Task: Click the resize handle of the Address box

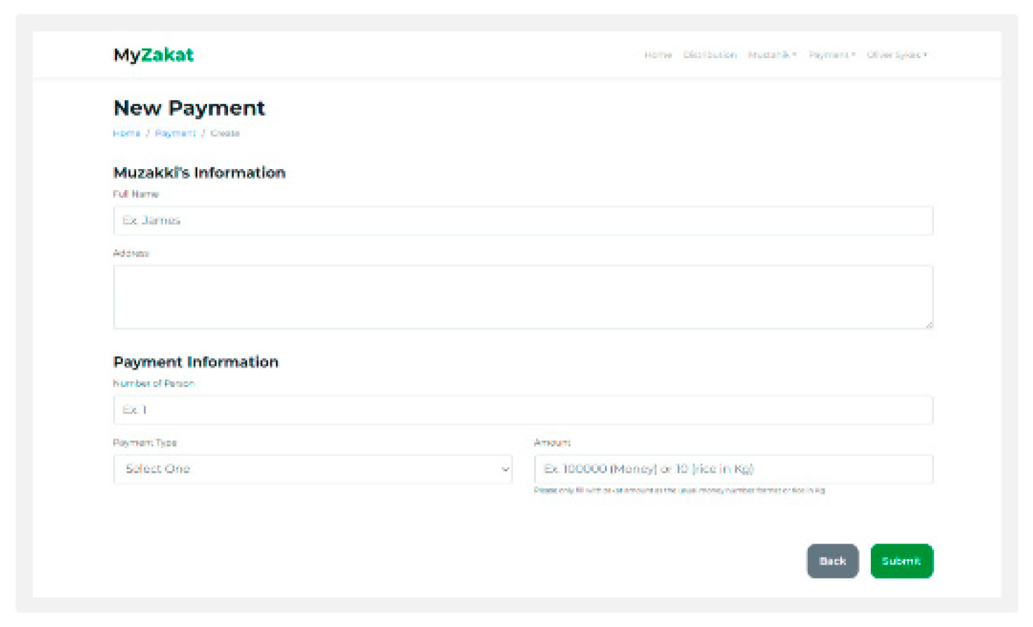Action: [x=930, y=325]
